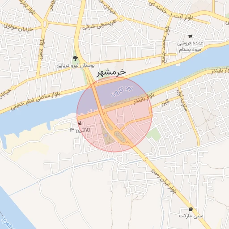Click the البرز street label
Viewport: 229px width, 229px height.
[x=165, y=102]
